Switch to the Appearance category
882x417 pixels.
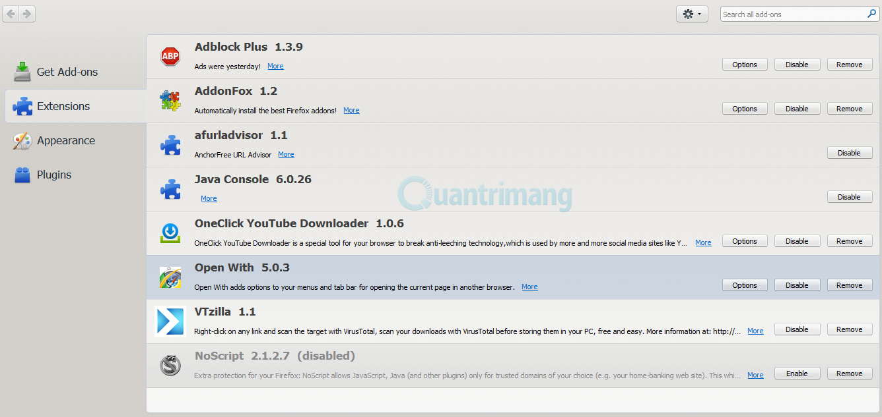(75, 140)
